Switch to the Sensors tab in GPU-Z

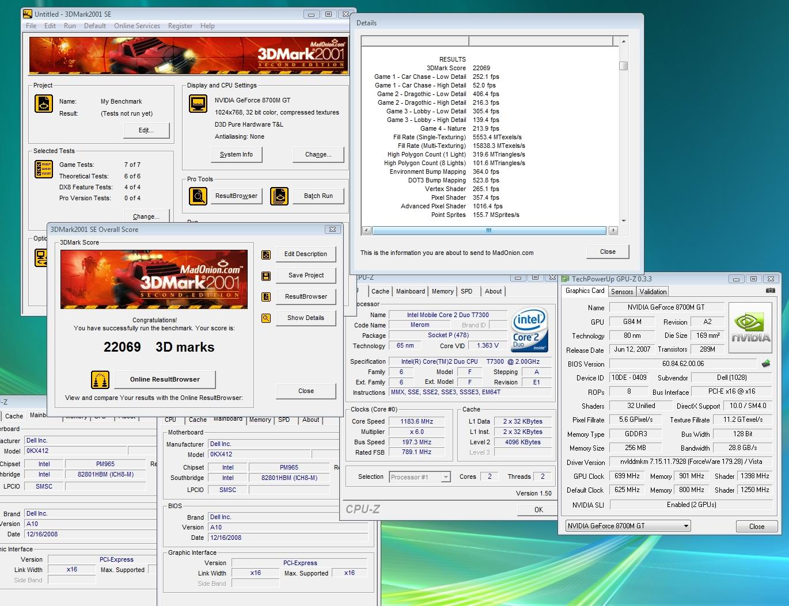point(622,292)
